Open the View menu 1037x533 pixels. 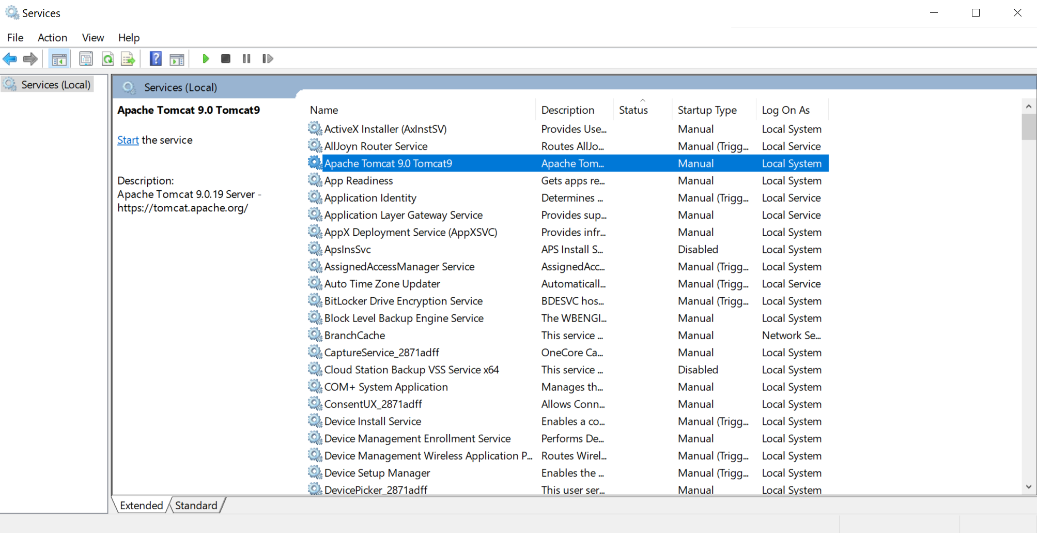(93, 38)
